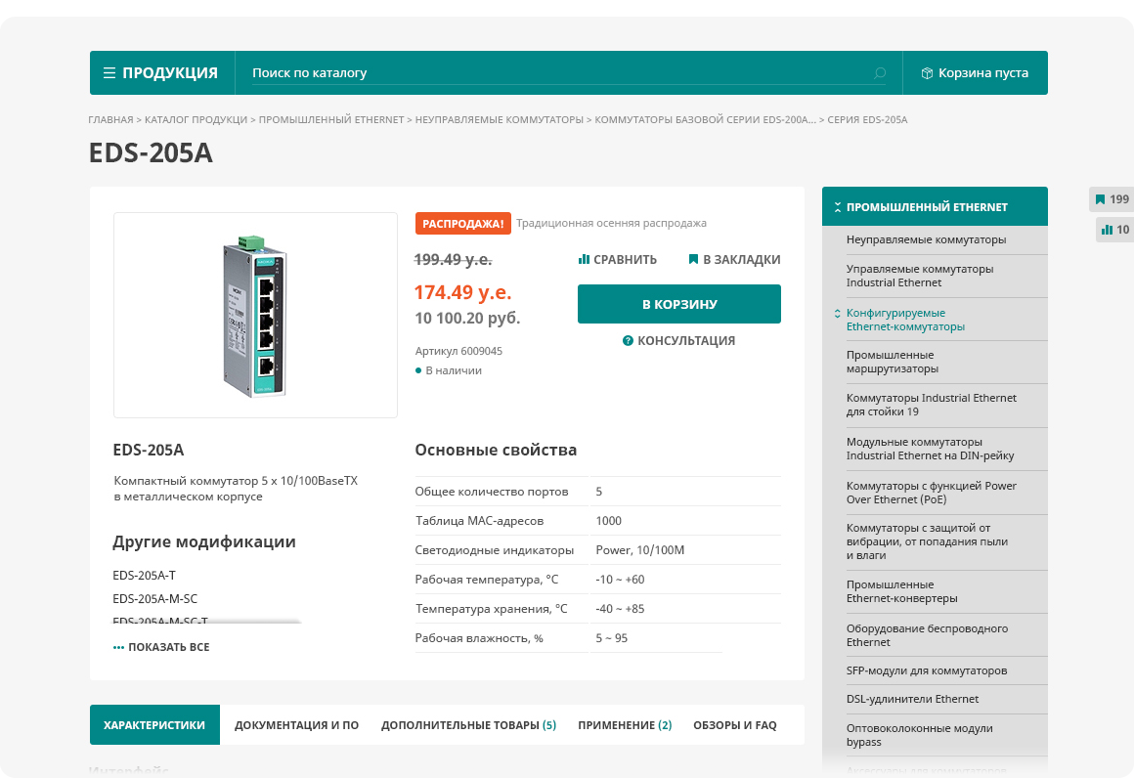The image size is (1134, 778).
Task: Click the РАСПРОДАЖА! badge
Action: click(x=462, y=224)
